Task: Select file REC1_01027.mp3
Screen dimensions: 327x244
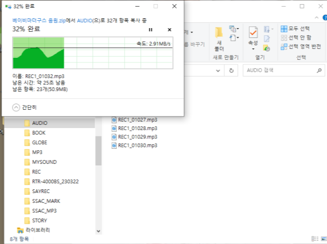Action: coord(138,120)
